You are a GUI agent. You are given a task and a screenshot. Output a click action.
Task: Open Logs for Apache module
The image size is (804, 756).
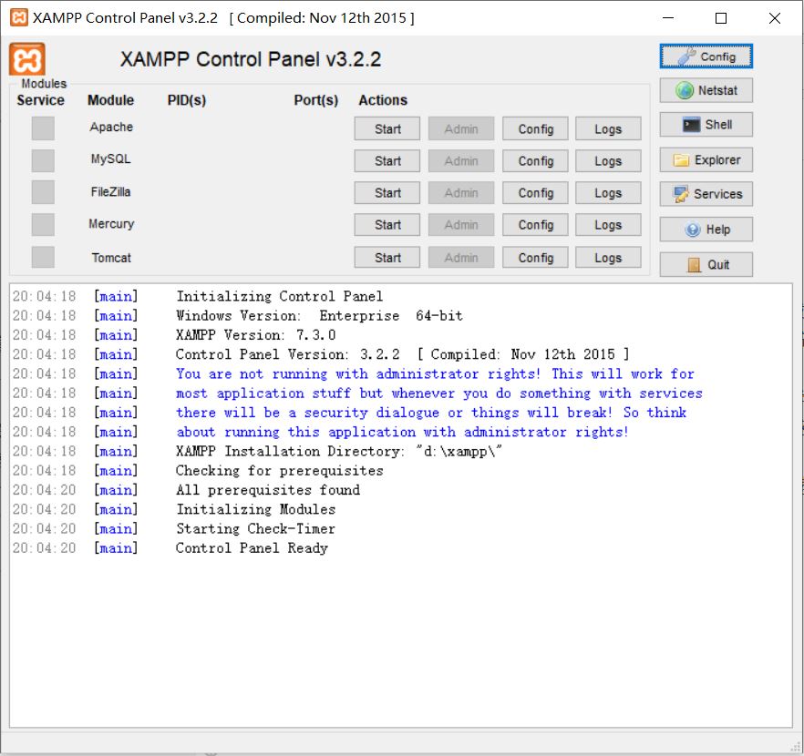(608, 128)
